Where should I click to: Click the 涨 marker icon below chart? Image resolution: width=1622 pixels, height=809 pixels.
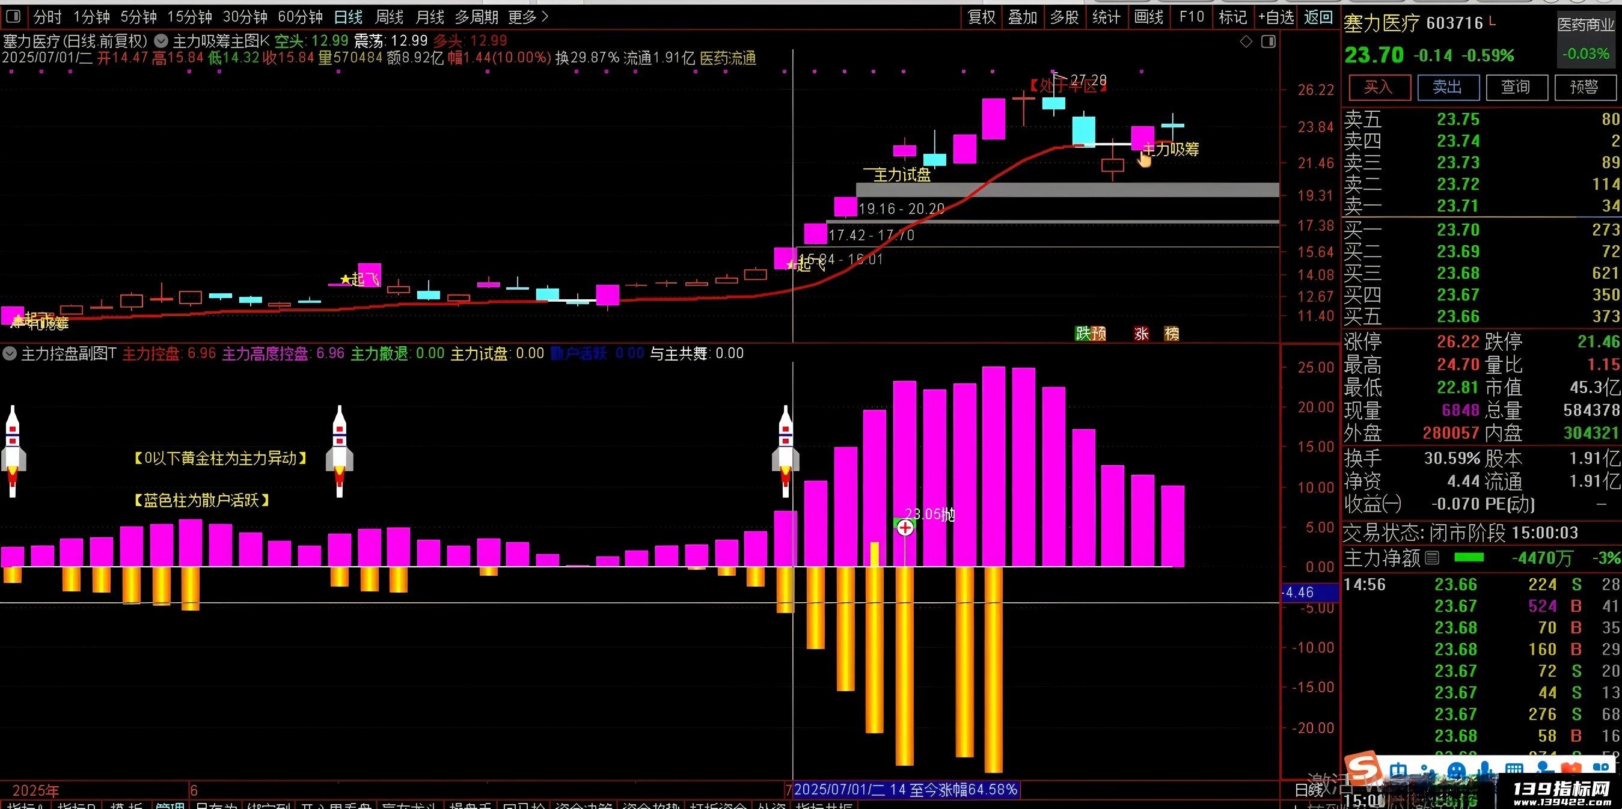[1142, 334]
